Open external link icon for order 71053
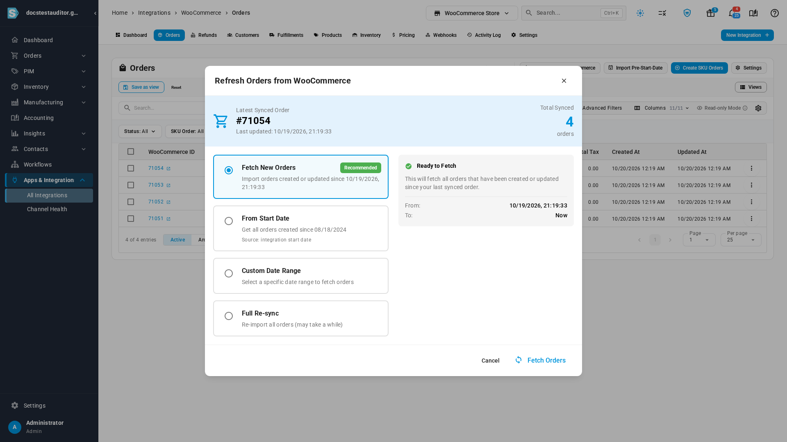Image resolution: width=787 pixels, height=442 pixels. click(168, 185)
